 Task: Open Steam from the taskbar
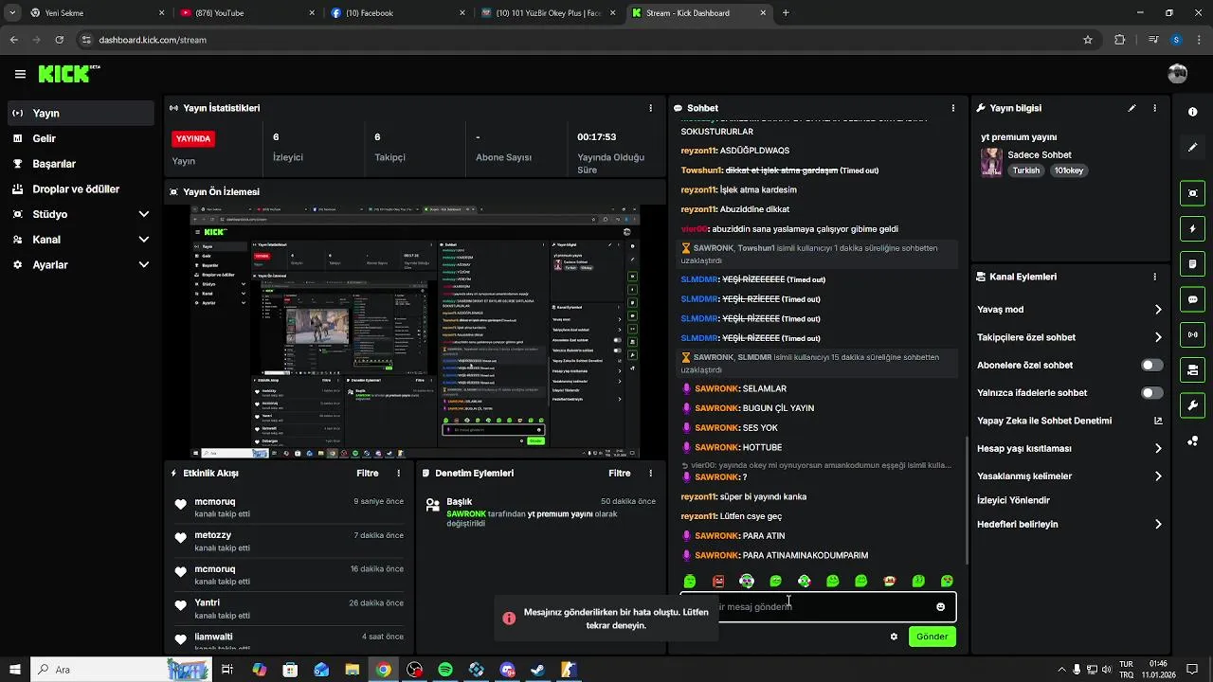coord(537,670)
